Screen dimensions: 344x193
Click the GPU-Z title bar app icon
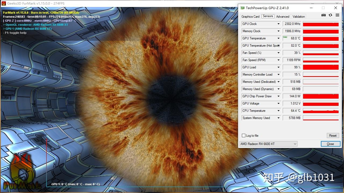(x=243, y=8)
